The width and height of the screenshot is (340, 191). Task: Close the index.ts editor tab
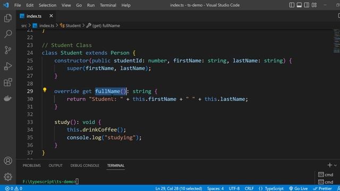click(51, 16)
